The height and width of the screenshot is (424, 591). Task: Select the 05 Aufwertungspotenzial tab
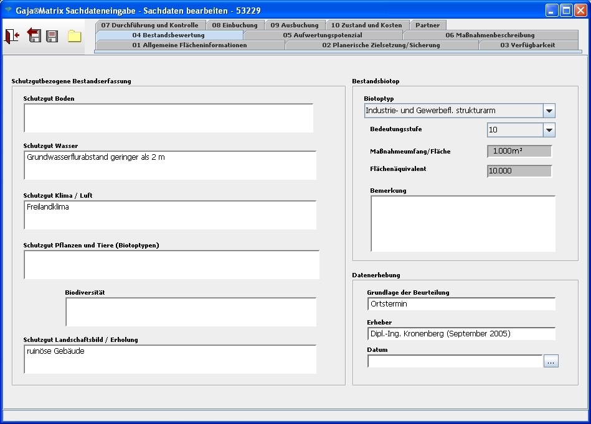coord(322,35)
